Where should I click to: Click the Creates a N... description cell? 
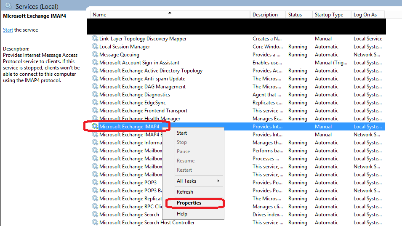[267, 38]
